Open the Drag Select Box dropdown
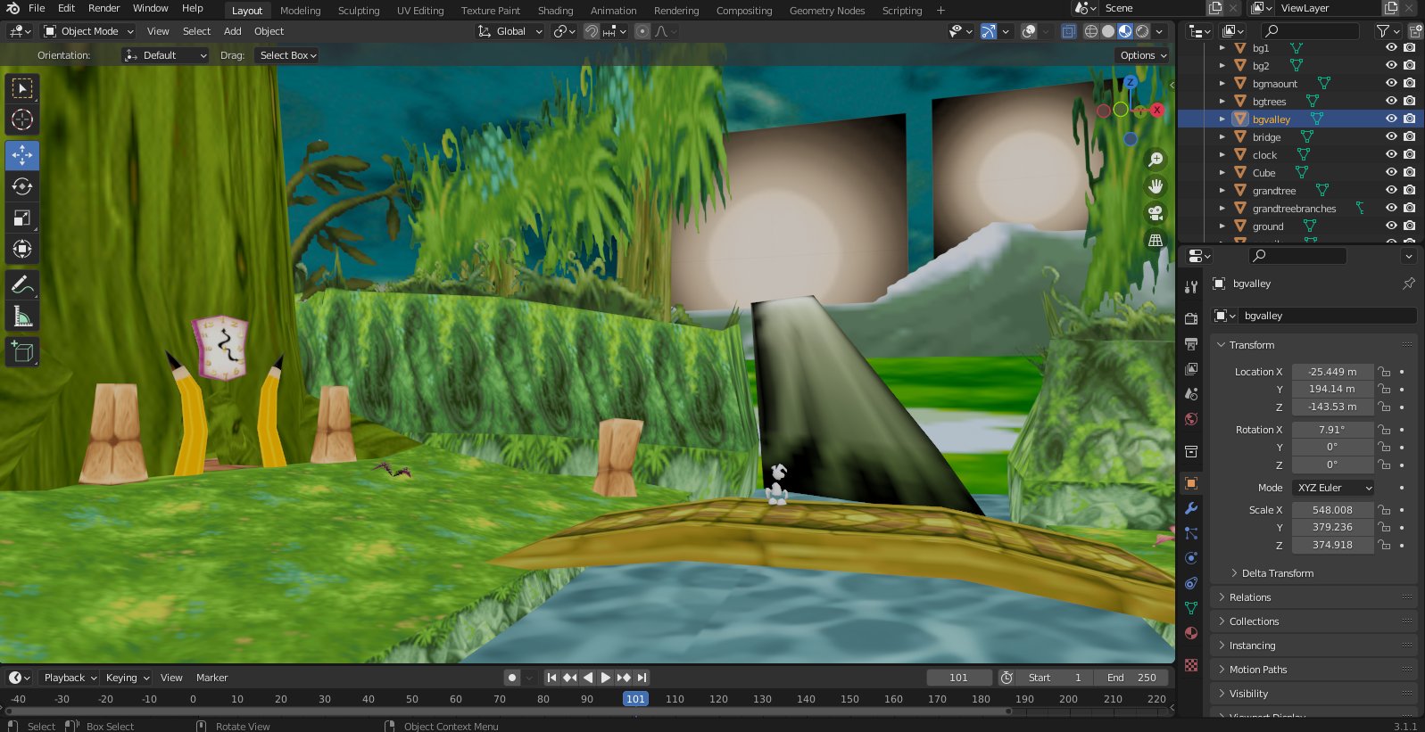The height and width of the screenshot is (732, 1425). [288, 55]
